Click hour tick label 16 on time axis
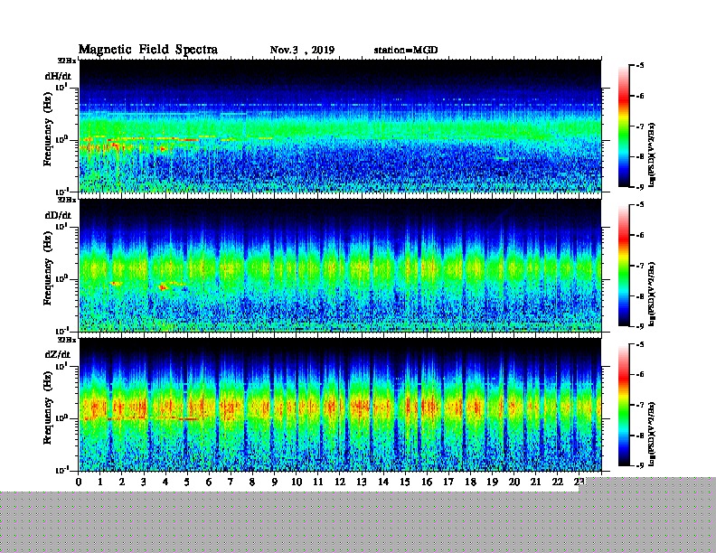The height and width of the screenshot is (553, 716). click(x=427, y=482)
